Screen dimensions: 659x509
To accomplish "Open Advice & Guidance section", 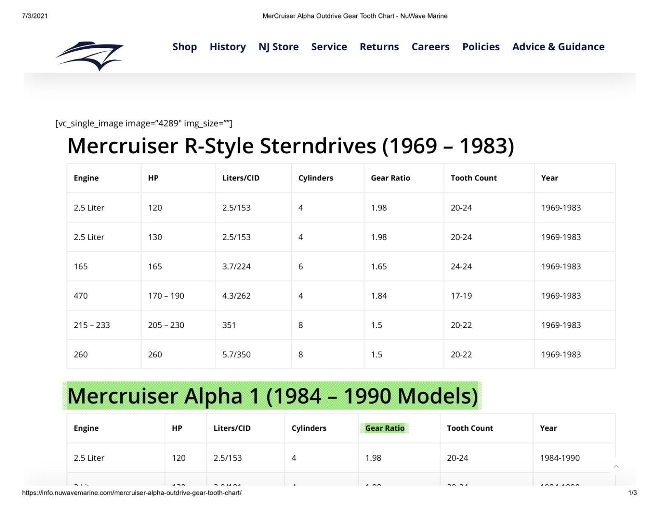I will (558, 47).
